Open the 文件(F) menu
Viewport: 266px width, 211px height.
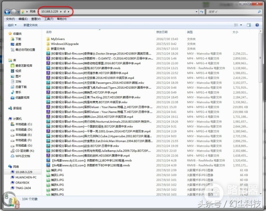pyautogui.click(x=10, y=19)
